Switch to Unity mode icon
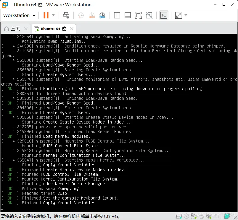Screen dimensions: 238x220 pos(149,15)
